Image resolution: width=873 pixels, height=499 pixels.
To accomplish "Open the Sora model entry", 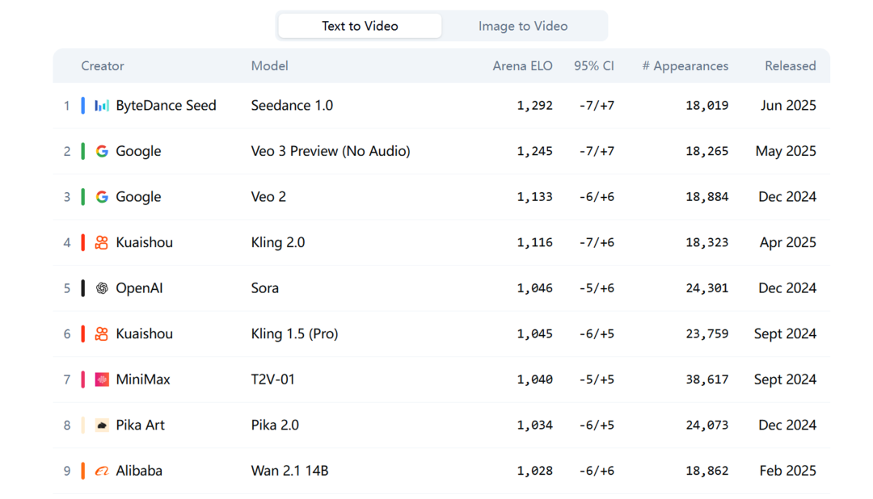I will [x=265, y=288].
